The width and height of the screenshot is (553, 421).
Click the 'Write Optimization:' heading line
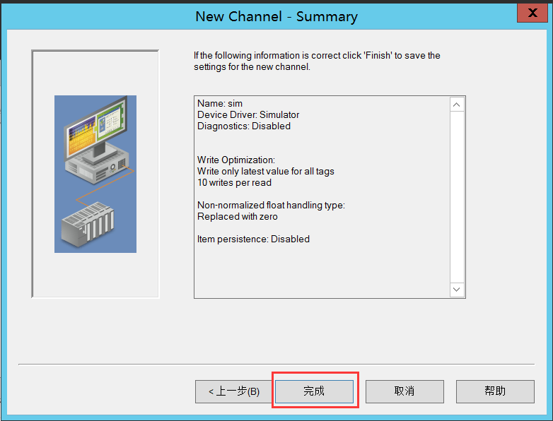236,160
